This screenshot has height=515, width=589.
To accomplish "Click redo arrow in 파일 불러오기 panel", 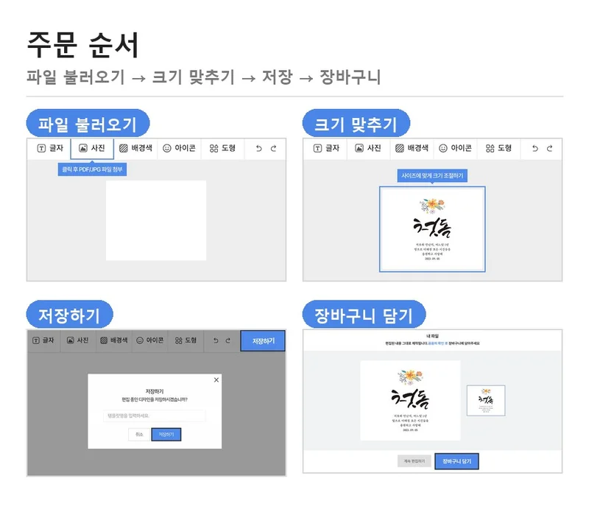I will (x=273, y=149).
